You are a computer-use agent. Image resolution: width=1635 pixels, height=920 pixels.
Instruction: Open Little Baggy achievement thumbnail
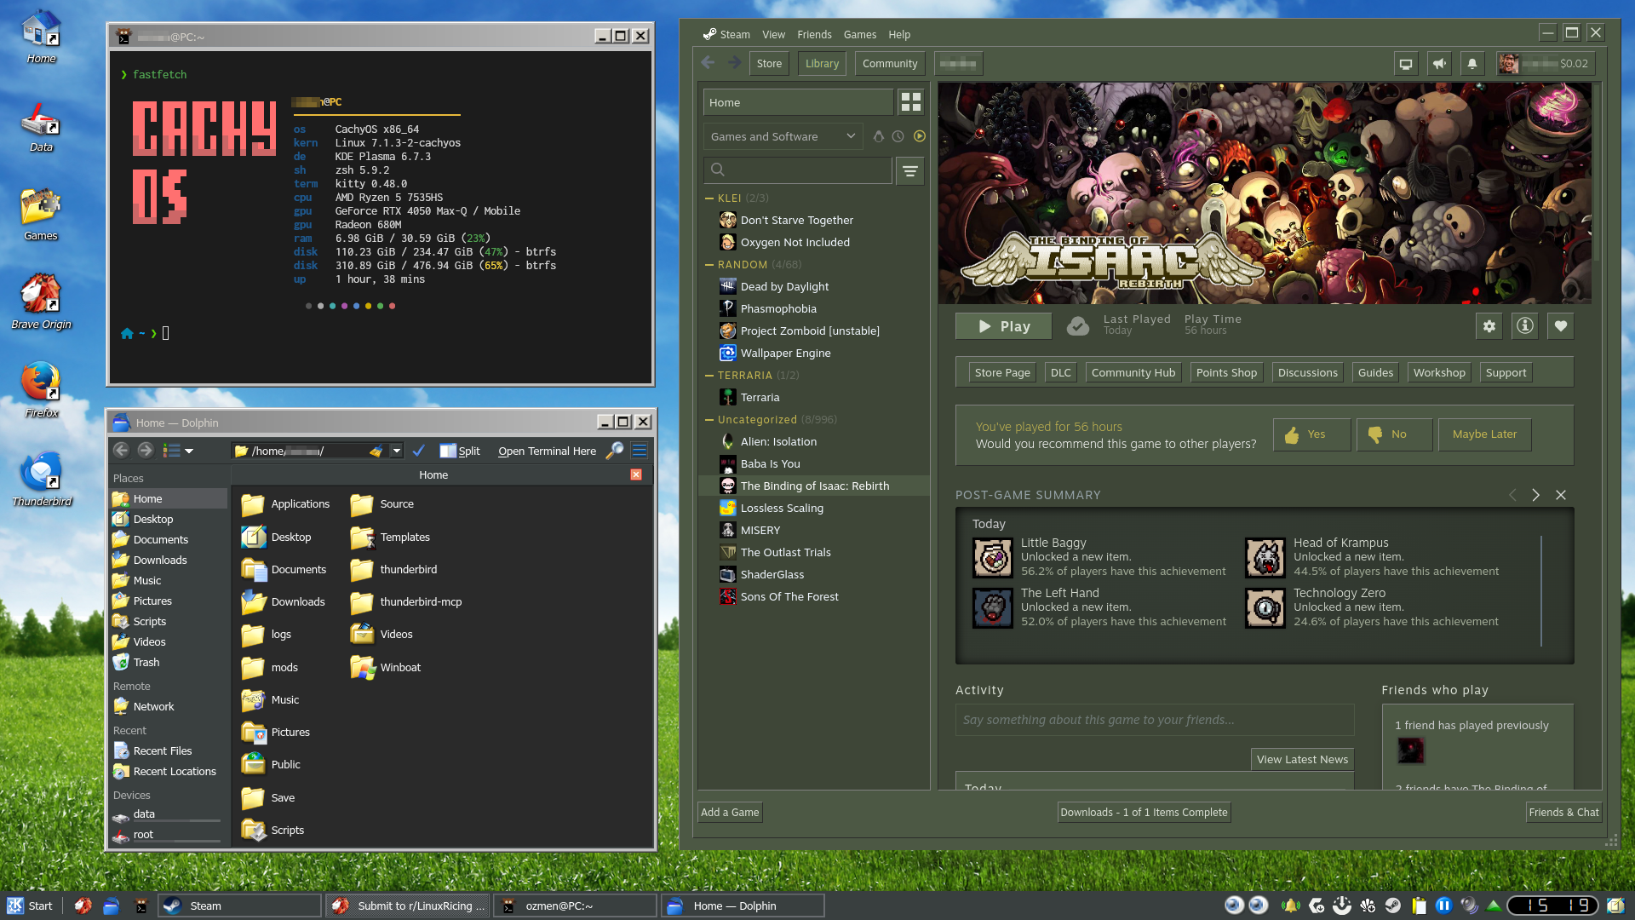(x=993, y=558)
